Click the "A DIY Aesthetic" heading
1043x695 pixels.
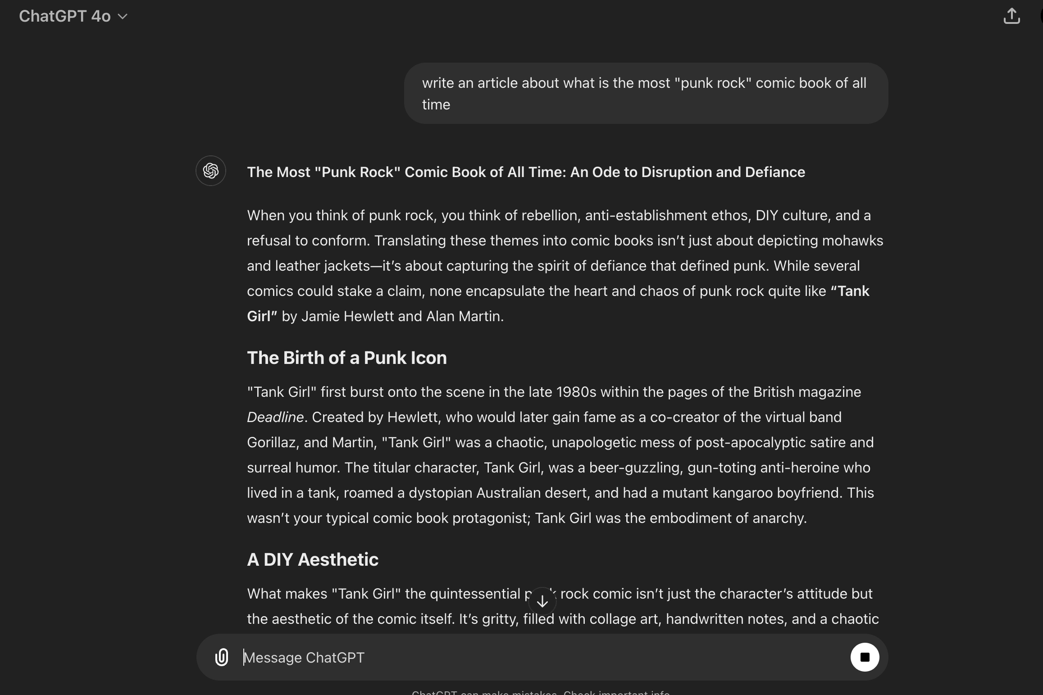tap(312, 559)
